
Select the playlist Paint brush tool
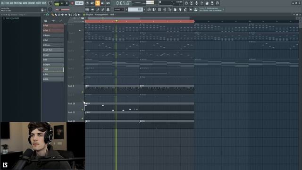point(56,15)
